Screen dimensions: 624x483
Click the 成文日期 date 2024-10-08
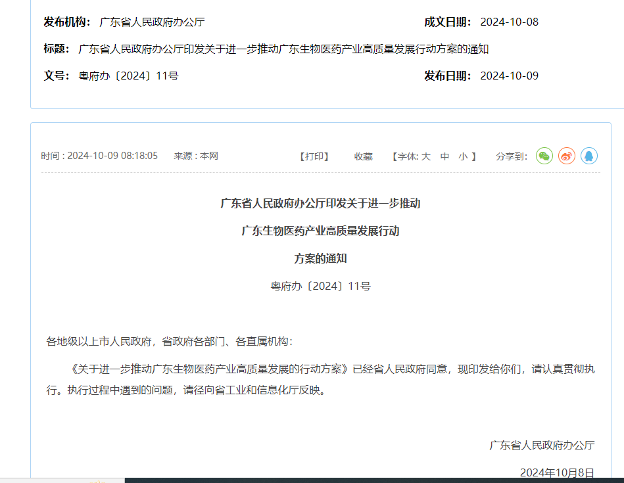(510, 22)
